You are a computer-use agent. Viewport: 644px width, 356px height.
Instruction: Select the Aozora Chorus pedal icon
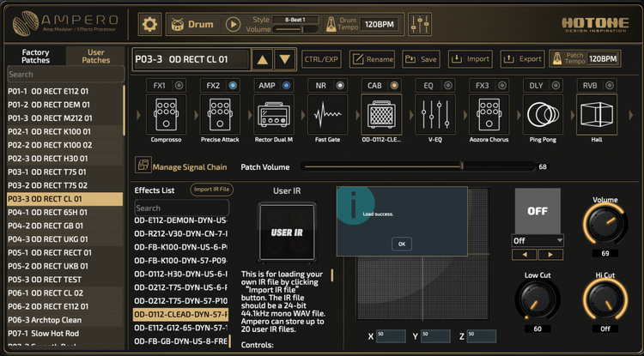(x=489, y=114)
